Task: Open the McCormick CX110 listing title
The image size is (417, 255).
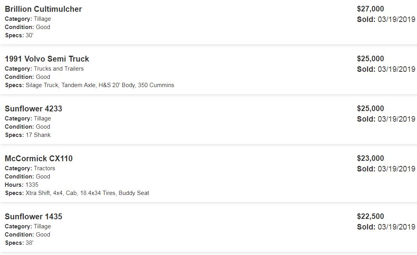Action: (x=38, y=158)
